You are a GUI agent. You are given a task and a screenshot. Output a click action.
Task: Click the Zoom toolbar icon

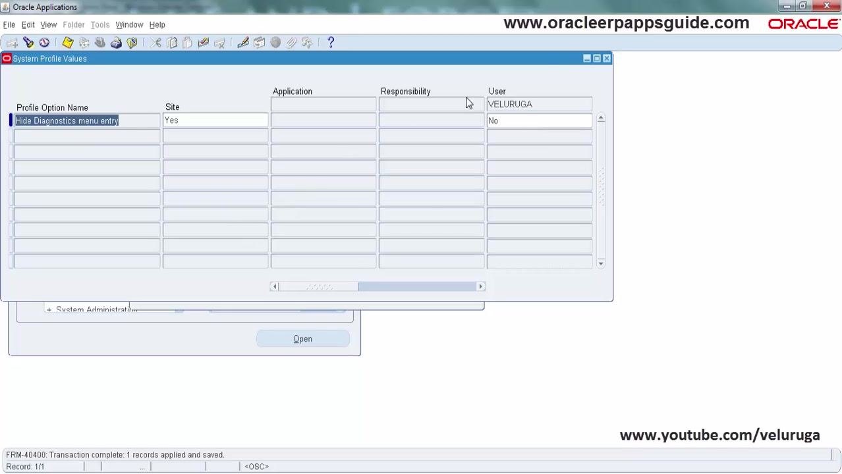[260, 43]
